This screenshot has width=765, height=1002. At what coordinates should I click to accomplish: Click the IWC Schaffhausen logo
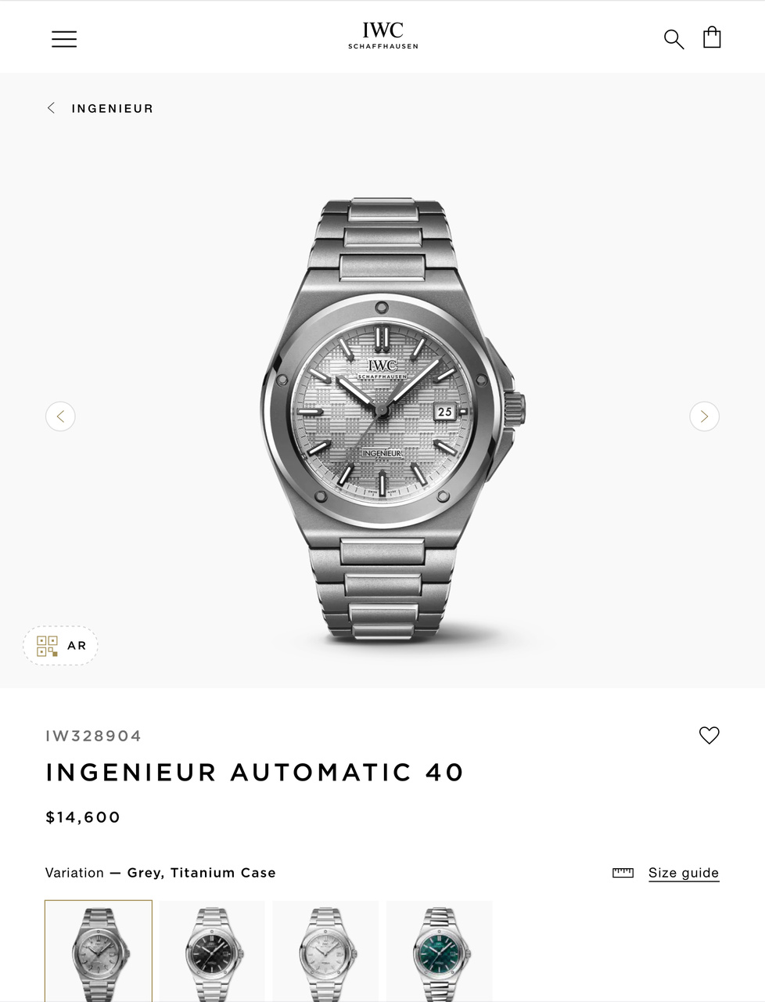[383, 36]
